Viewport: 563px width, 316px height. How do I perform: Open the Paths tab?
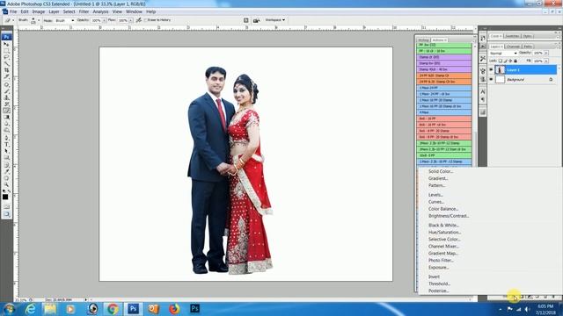pyautogui.click(x=528, y=47)
